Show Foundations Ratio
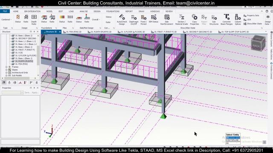273x153 pixels. pos(52,19)
